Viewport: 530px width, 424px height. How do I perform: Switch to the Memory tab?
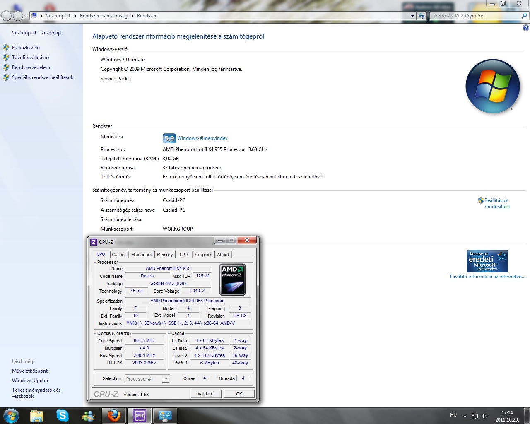(x=165, y=255)
